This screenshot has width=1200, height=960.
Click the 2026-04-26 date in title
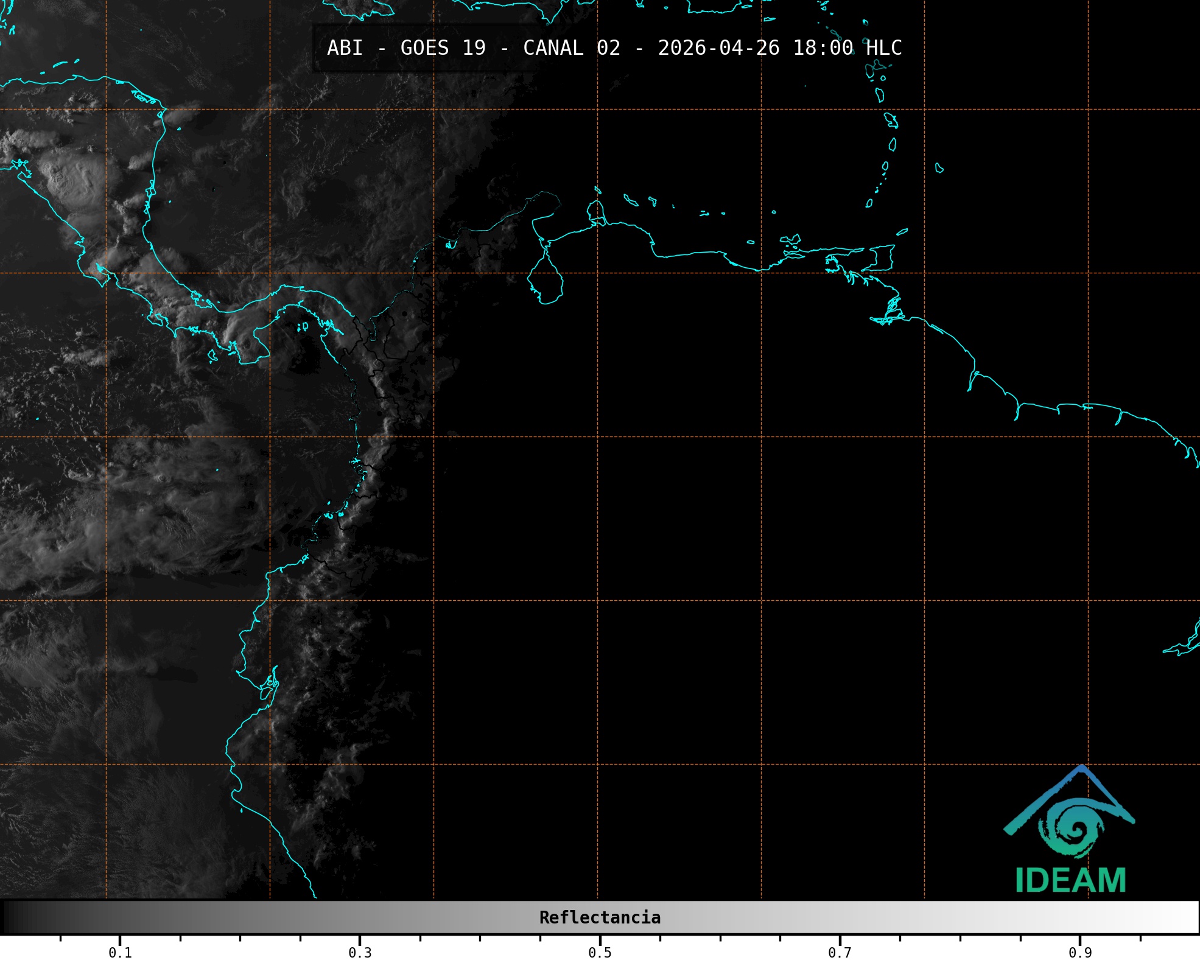click(718, 48)
